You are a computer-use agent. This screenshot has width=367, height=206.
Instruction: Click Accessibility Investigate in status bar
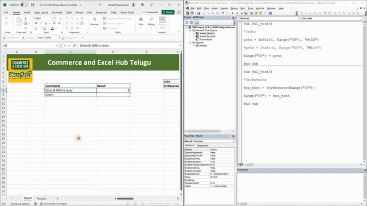[53, 204]
